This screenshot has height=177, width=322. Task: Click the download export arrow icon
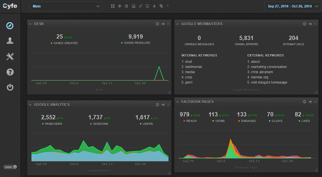[154, 6]
